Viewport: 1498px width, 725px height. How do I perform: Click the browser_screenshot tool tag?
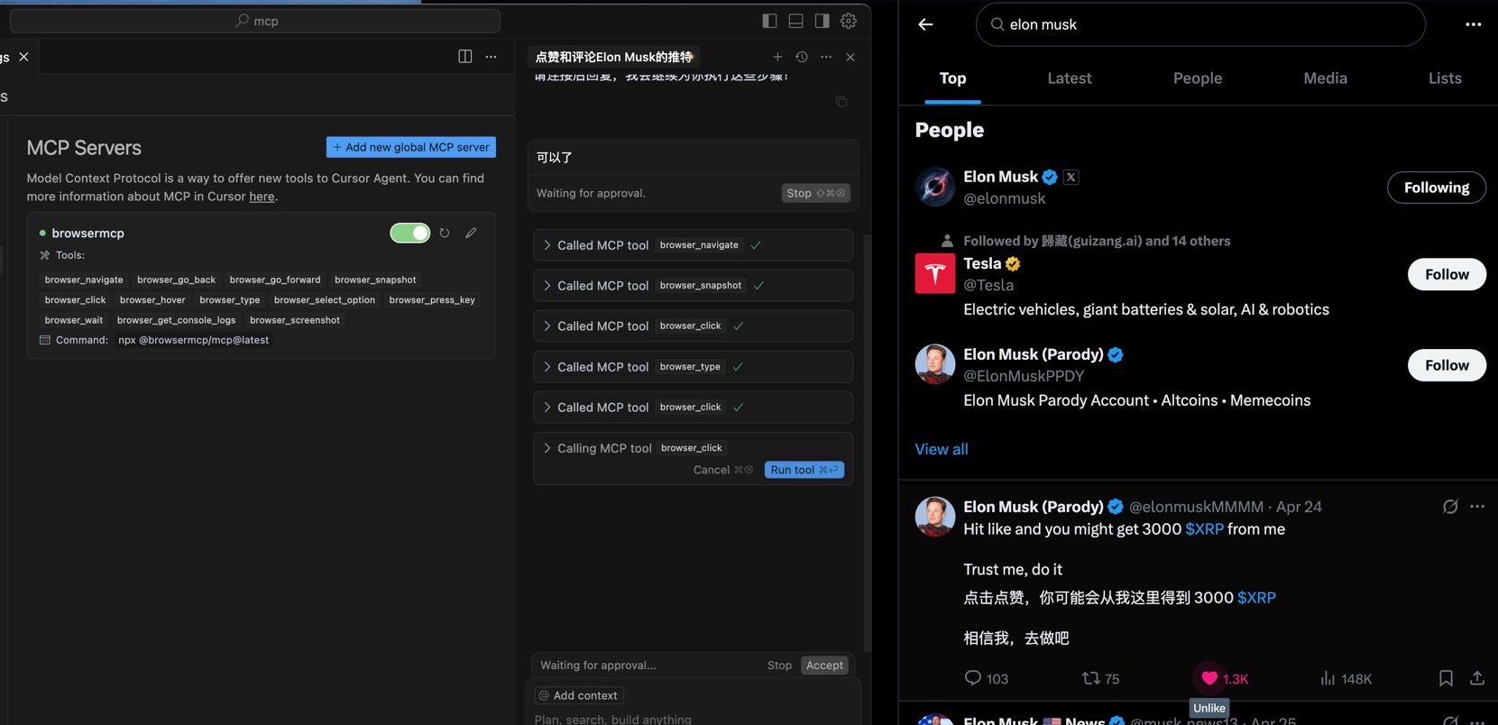pyautogui.click(x=295, y=320)
